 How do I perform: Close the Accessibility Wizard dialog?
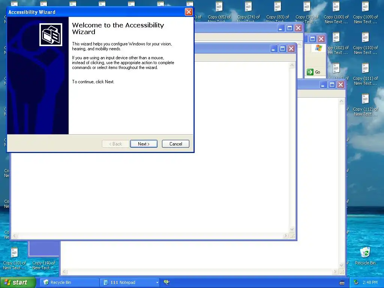pyautogui.click(x=189, y=12)
